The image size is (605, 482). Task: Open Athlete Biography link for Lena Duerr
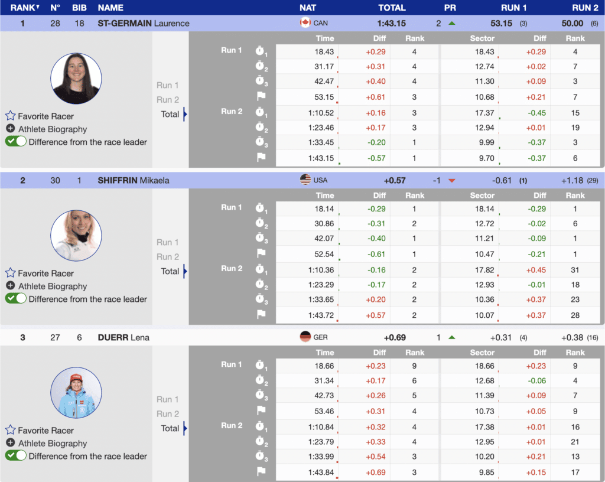(x=52, y=443)
